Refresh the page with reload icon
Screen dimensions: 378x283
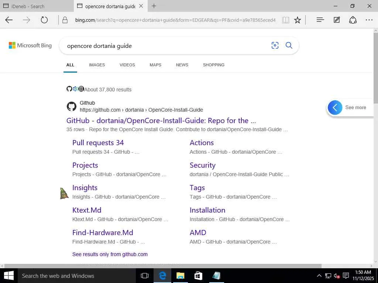coord(44,20)
